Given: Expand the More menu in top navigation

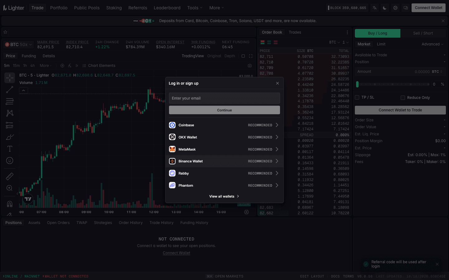Looking at the screenshot, I should (217, 8).
